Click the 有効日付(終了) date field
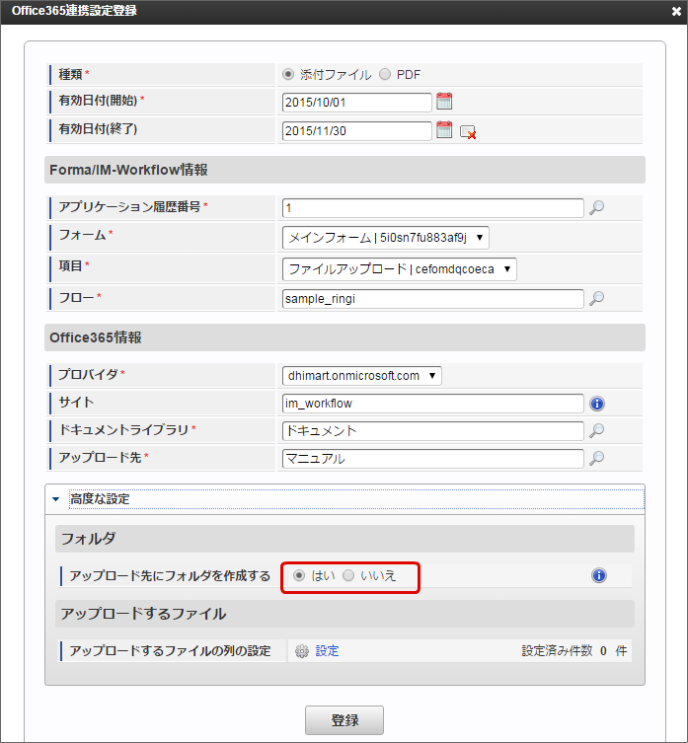 356,131
